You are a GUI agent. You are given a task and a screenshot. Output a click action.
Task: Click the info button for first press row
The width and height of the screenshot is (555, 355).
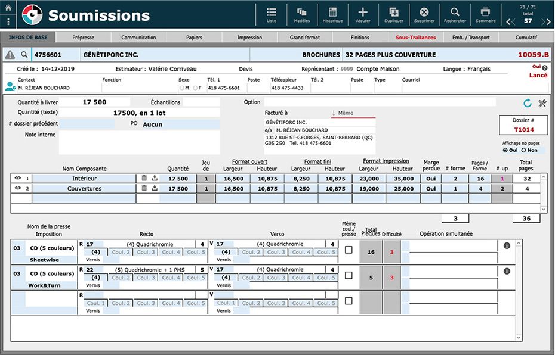(507, 245)
